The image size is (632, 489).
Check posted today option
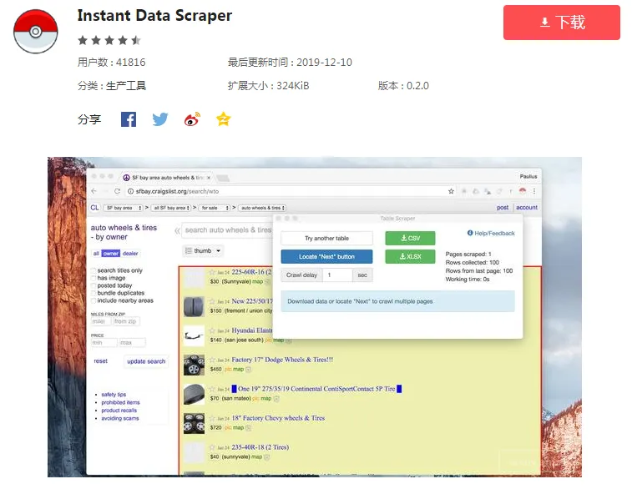(x=94, y=285)
